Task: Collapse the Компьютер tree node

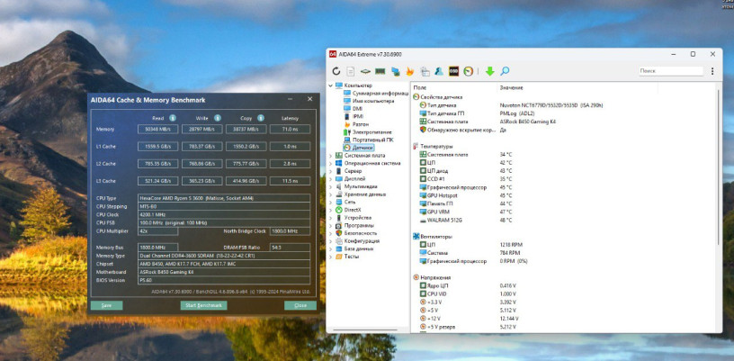Action: 330,86
